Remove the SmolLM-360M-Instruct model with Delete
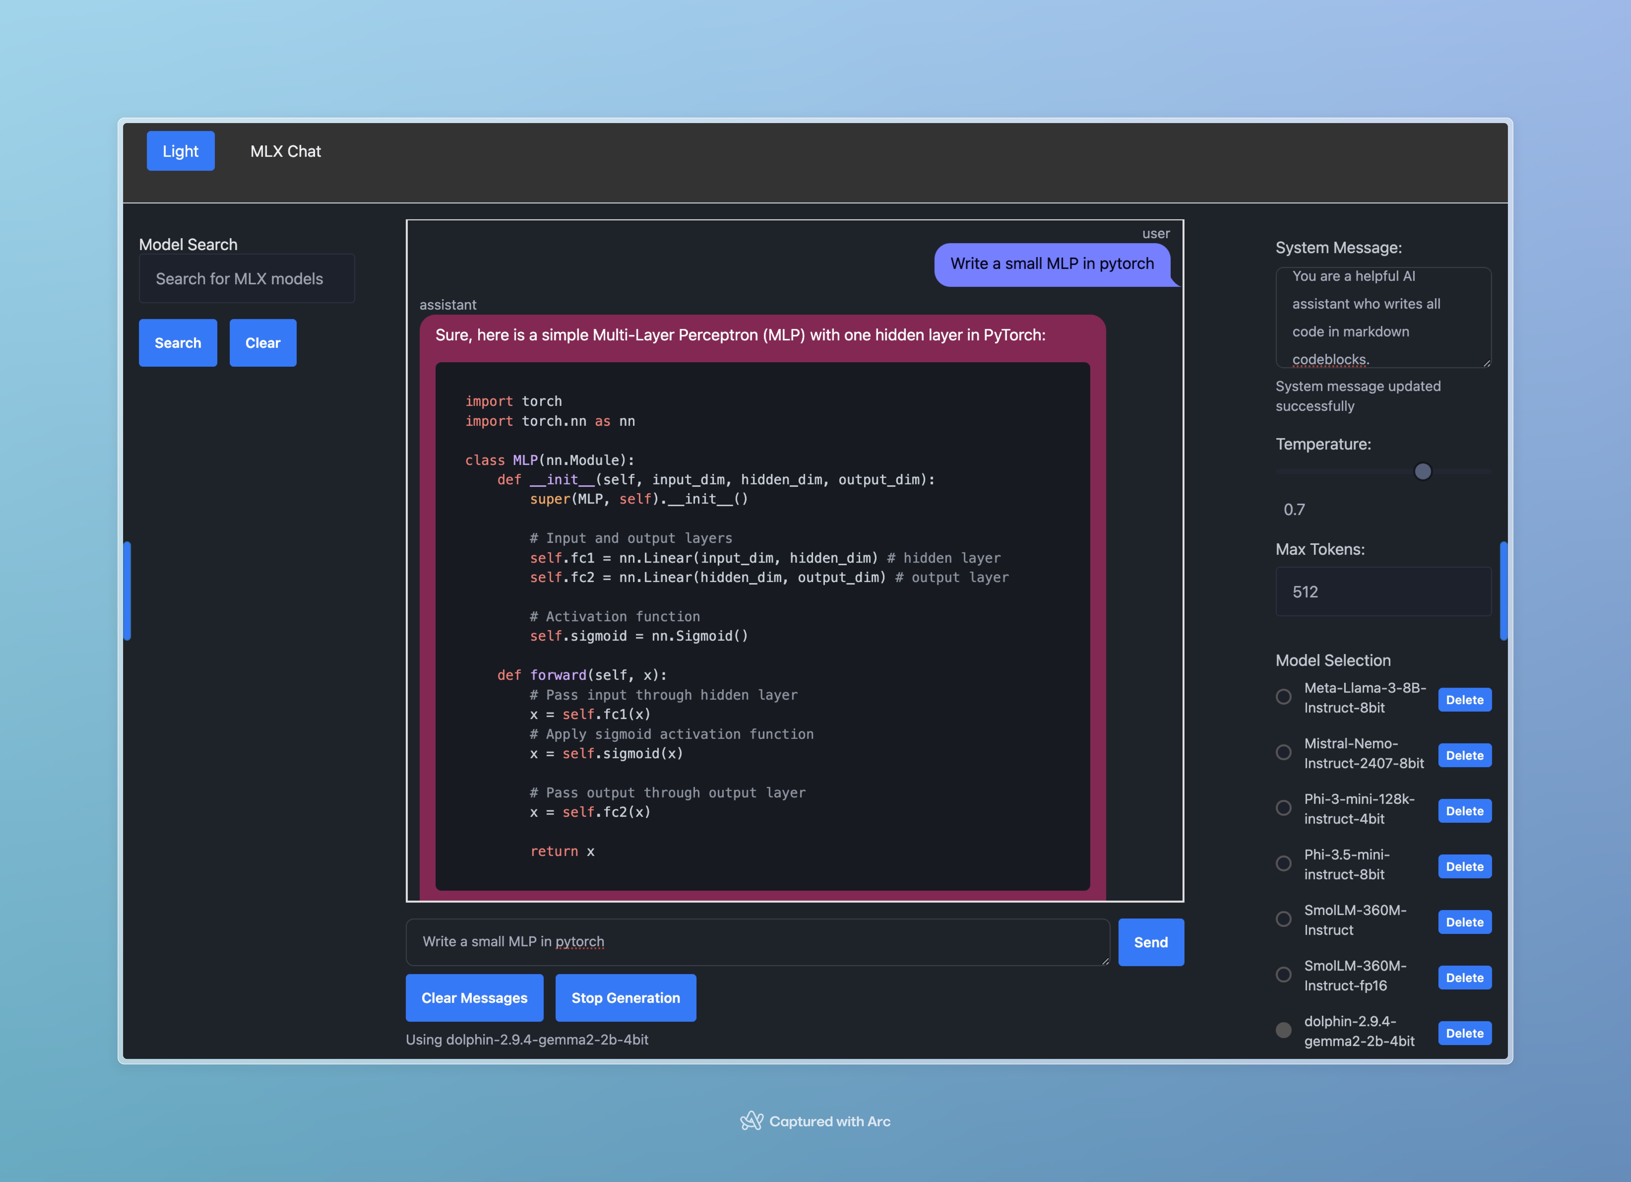 1464,922
